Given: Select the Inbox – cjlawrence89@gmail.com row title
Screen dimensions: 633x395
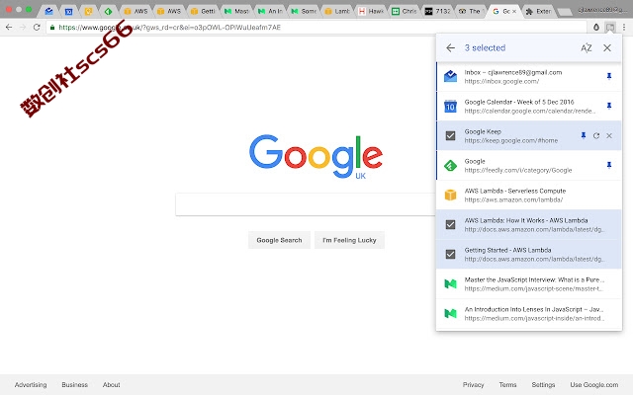Looking at the screenshot, I should point(513,72).
